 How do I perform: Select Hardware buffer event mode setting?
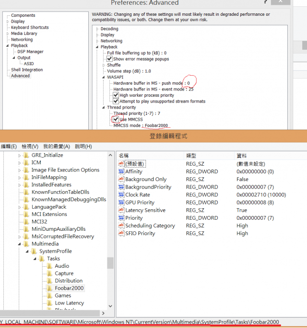pos(153,90)
